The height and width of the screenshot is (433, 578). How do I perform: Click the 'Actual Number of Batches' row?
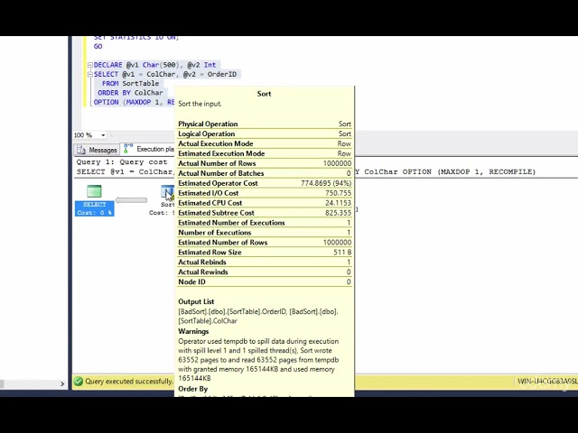pyautogui.click(x=265, y=173)
